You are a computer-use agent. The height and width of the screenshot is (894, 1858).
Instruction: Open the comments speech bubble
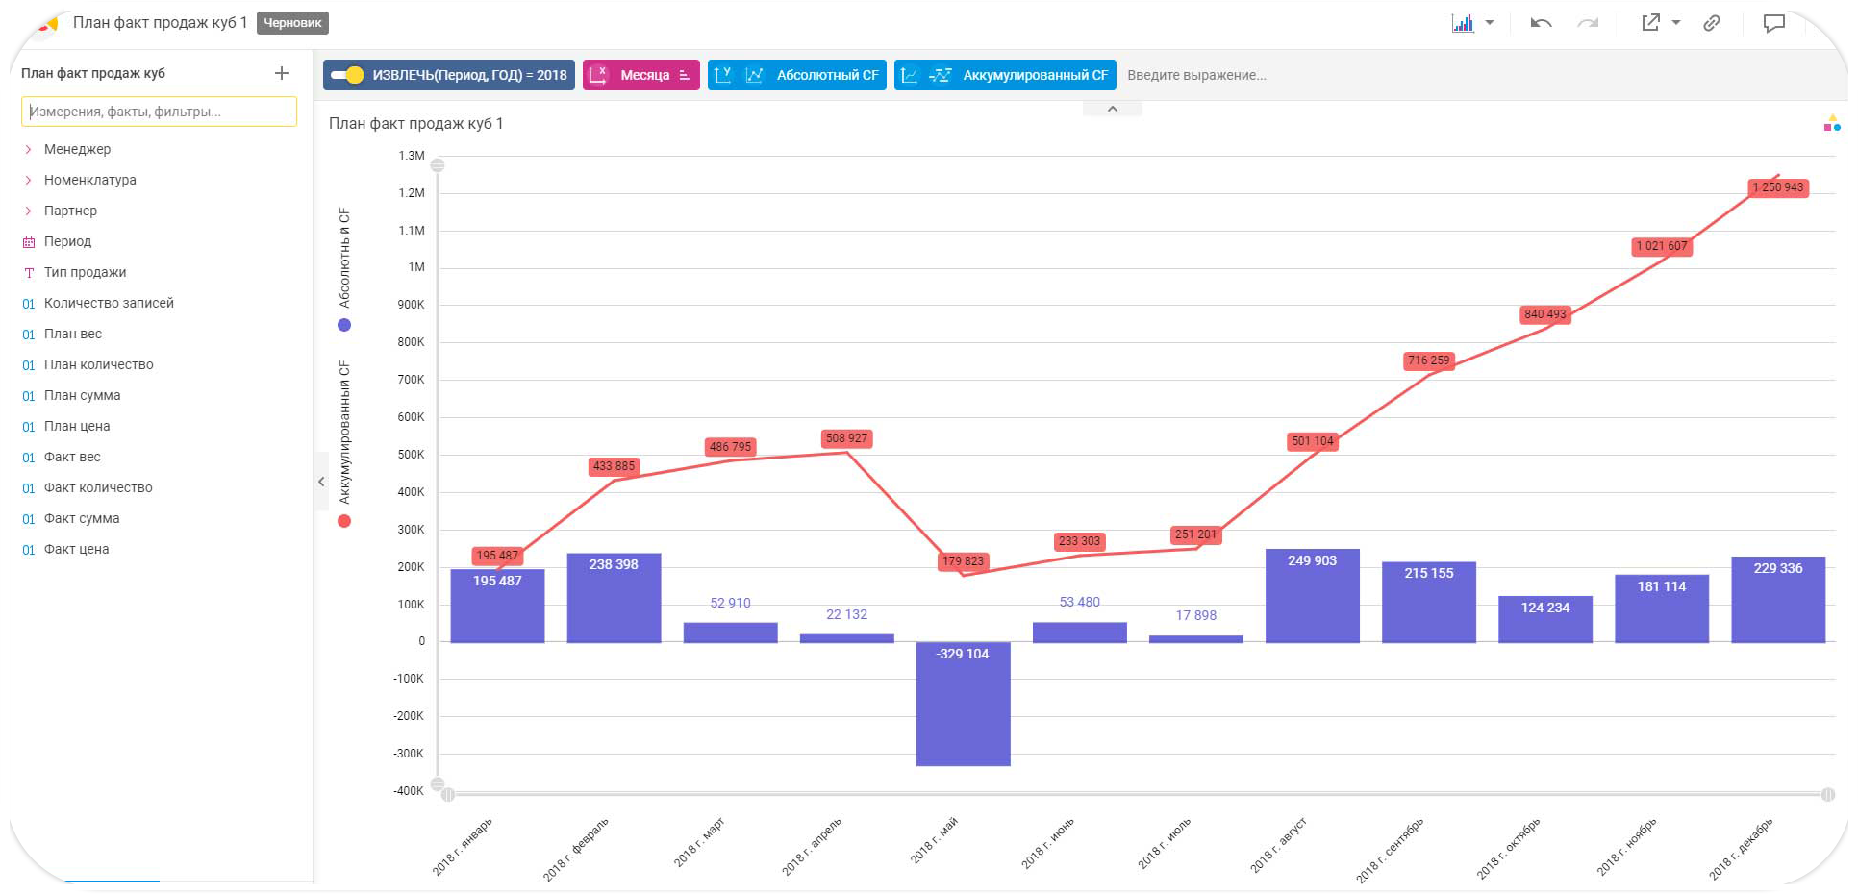click(x=1773, y=23)
